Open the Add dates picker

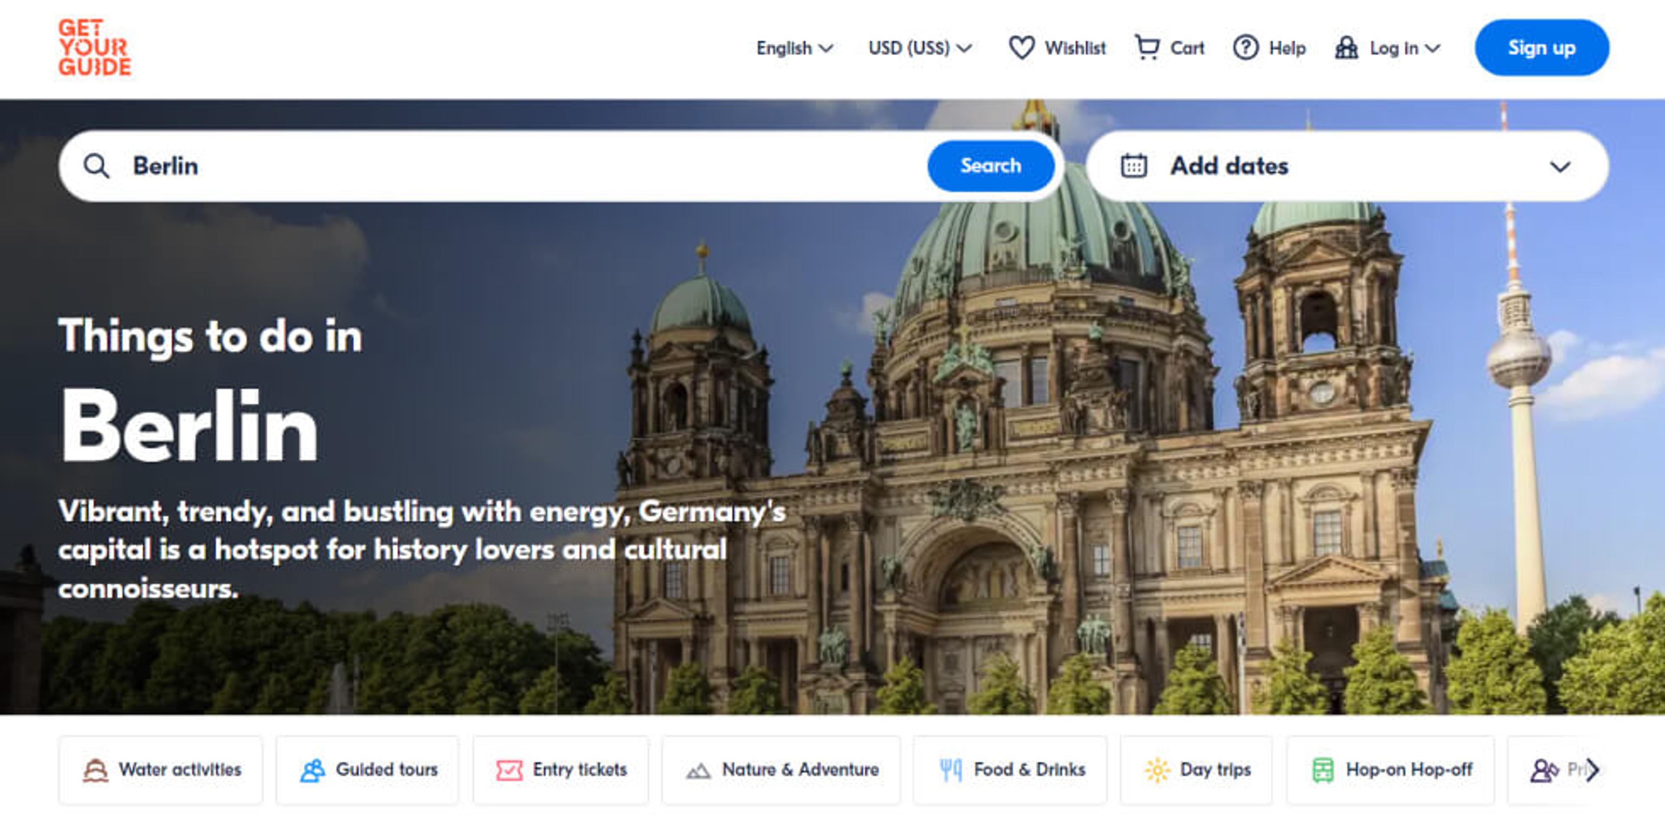[1348, 166]
